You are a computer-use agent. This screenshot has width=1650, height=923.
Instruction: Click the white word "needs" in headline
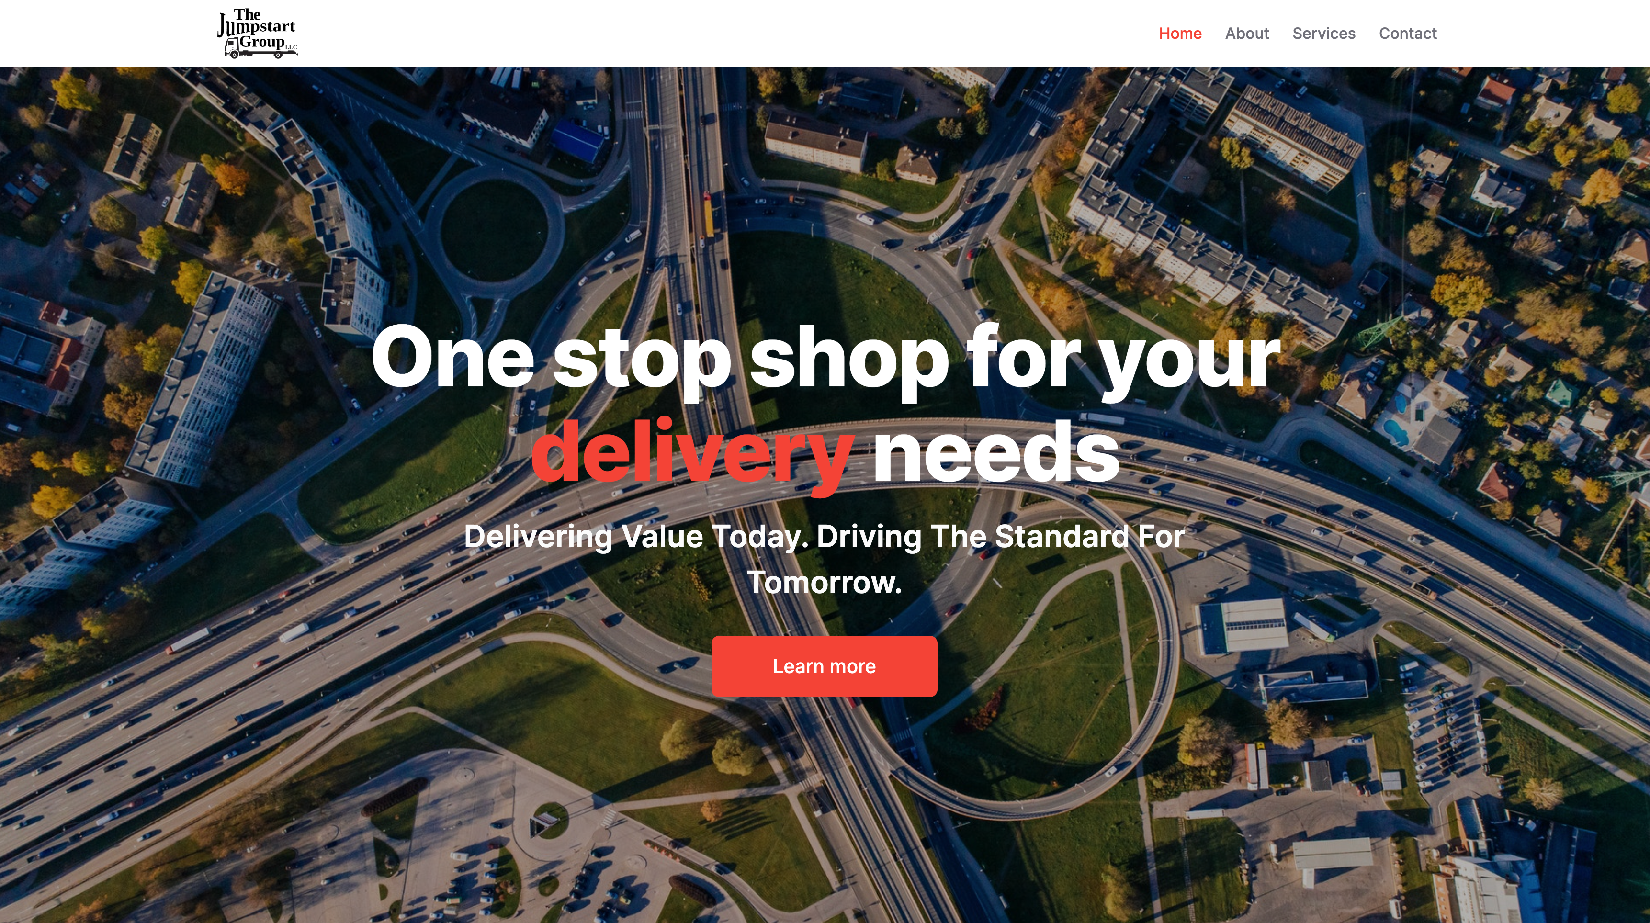point(996,451)
